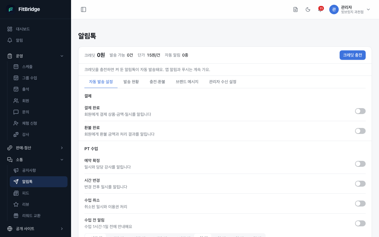Switch to dark mode with moon icon
The width and height of the screenshot is (379, 237).
click(x=308, y=9)
